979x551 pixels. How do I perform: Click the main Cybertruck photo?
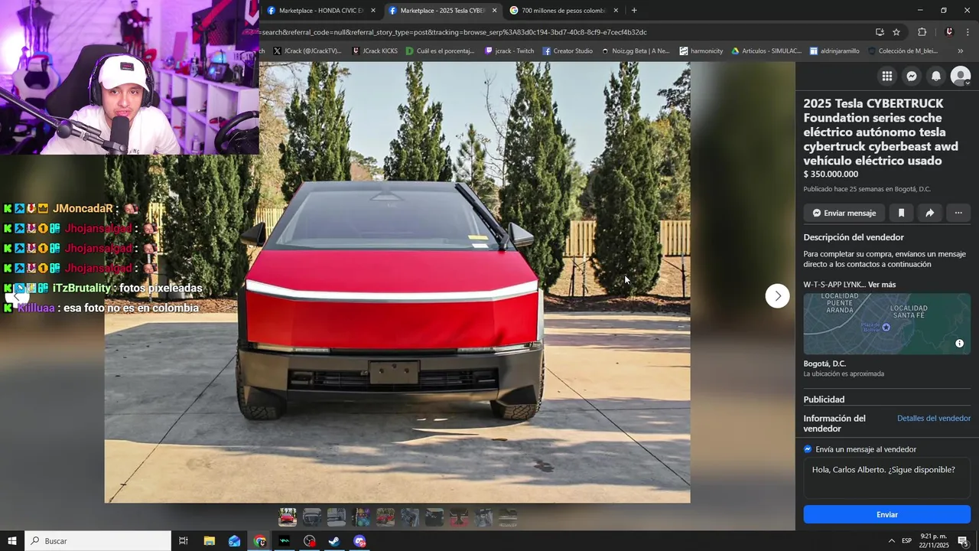click(397, 282)
